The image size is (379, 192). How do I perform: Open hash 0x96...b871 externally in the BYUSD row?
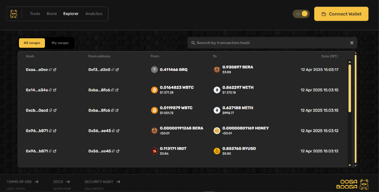pyautogui.click(x=55, y=151)
